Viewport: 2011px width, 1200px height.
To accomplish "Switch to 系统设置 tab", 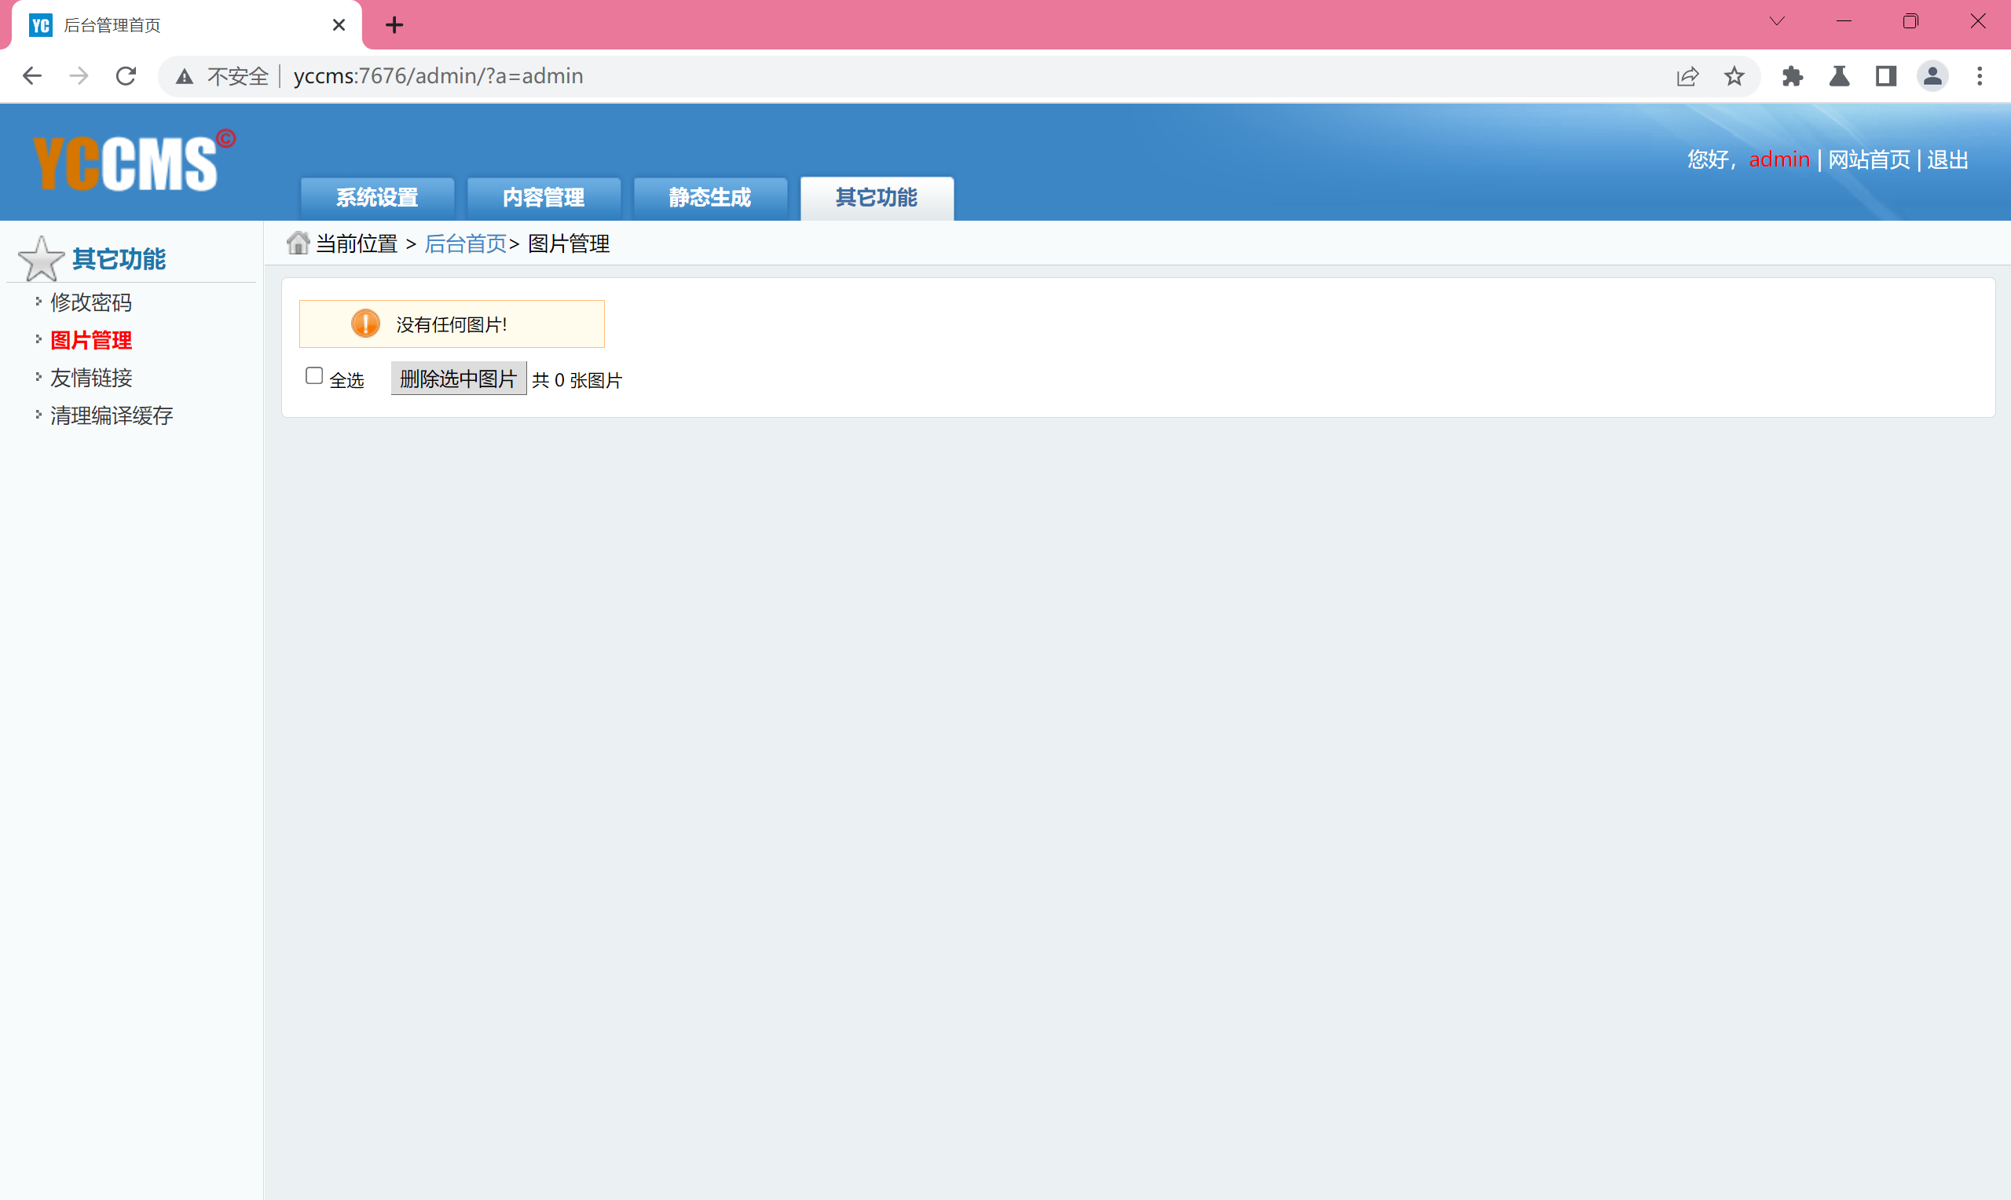I will point(377,197).
